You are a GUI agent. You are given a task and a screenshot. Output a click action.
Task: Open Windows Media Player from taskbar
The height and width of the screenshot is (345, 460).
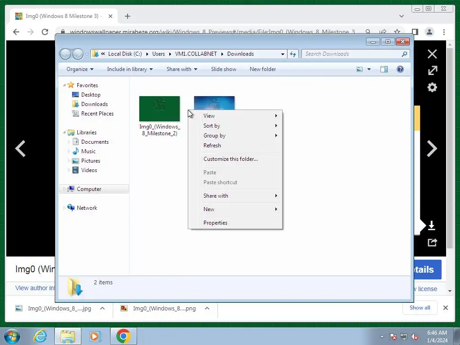click(x=95, y=336)
